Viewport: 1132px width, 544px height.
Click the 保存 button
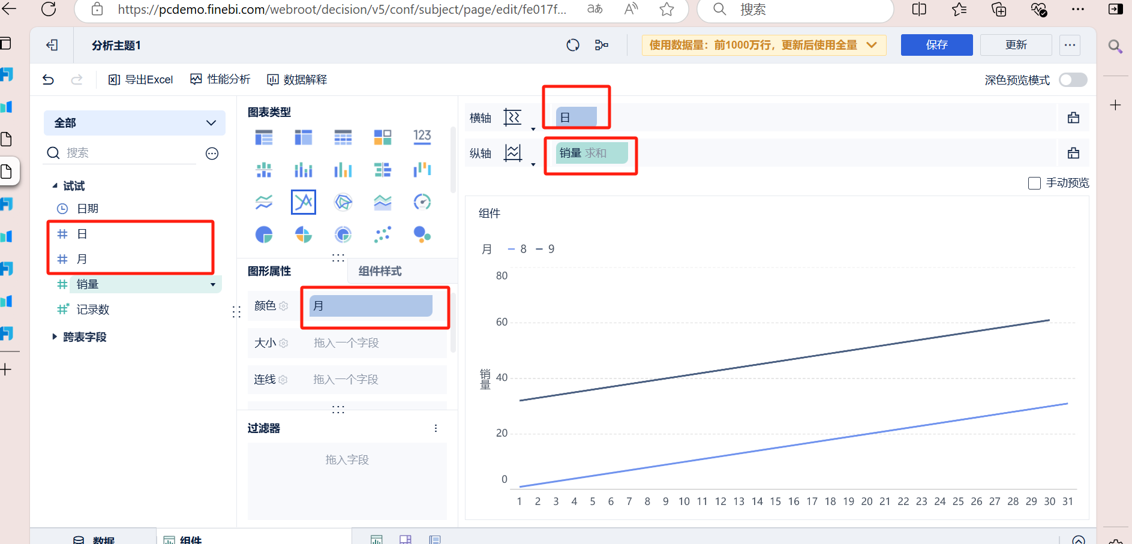coord(936,45)
